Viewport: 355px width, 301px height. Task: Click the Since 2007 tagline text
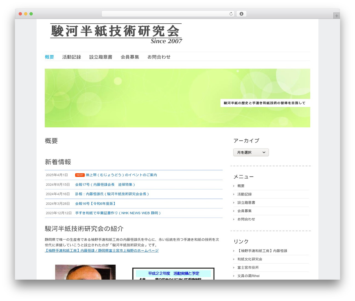pos(166,41)
